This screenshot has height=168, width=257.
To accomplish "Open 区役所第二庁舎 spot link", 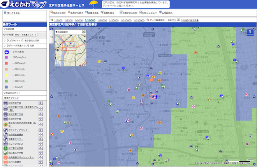I will (x=16, y=114).
